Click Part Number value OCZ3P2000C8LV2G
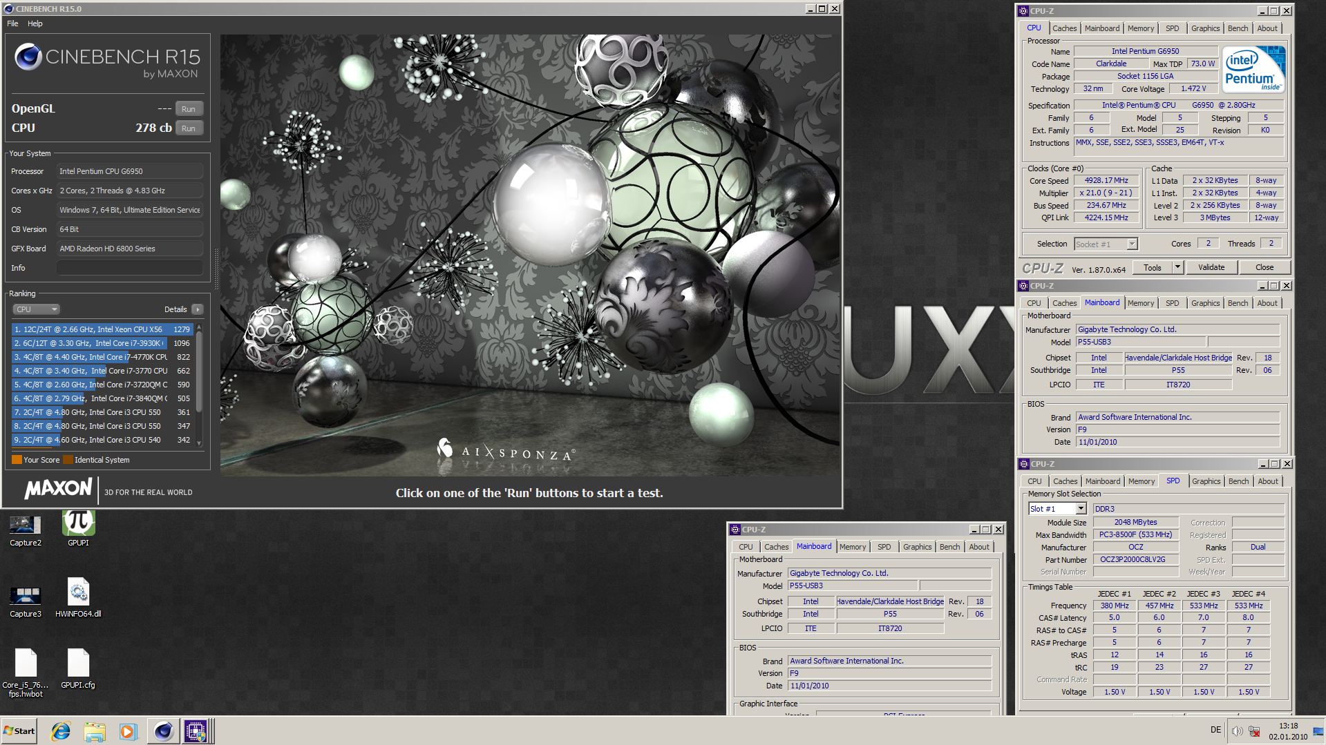Image resolution: width=1326 pixels, height=745 pixels. click(x=1136, y=559)
